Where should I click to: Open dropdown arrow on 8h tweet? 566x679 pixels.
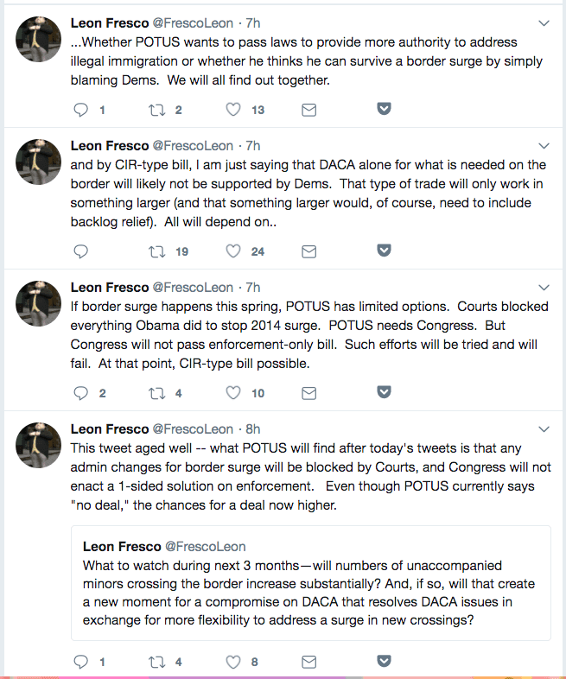(543, 428)
